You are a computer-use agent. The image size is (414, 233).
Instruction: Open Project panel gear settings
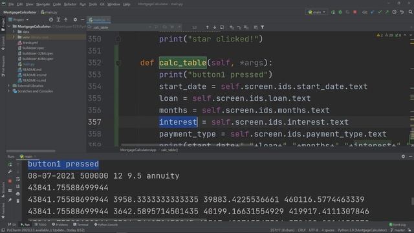coord(75,20)
